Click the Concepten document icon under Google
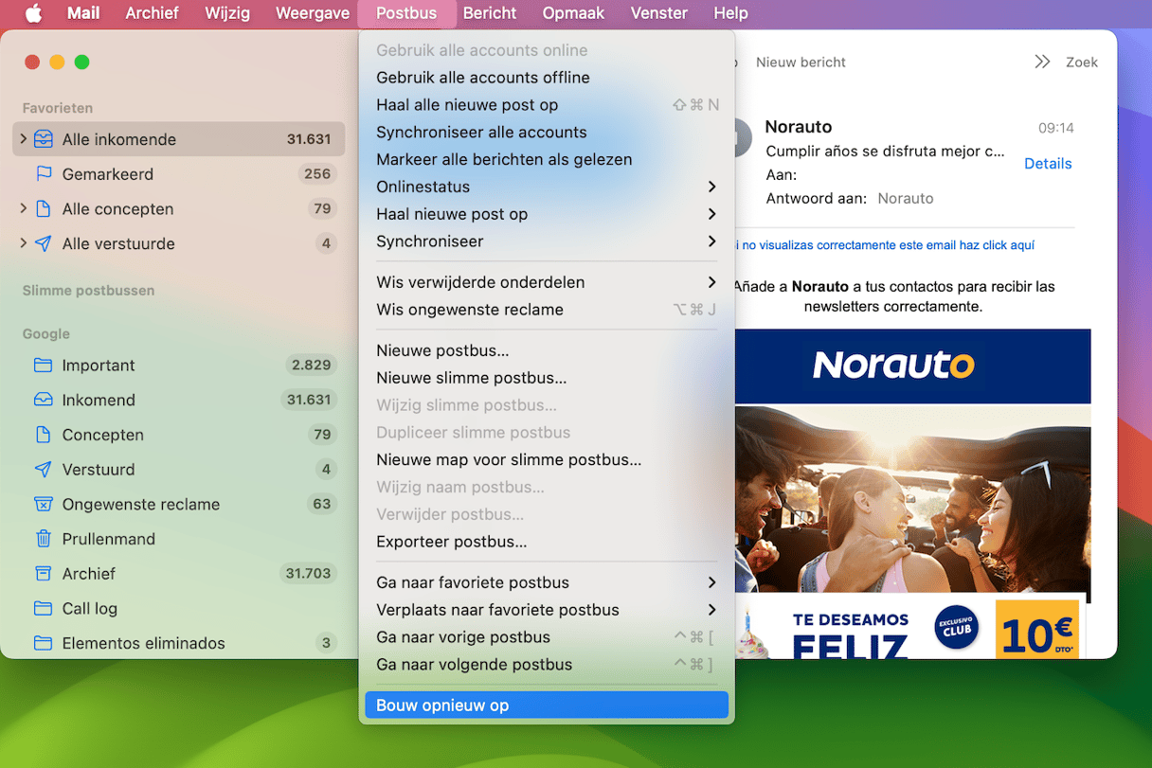 [43, 435]
